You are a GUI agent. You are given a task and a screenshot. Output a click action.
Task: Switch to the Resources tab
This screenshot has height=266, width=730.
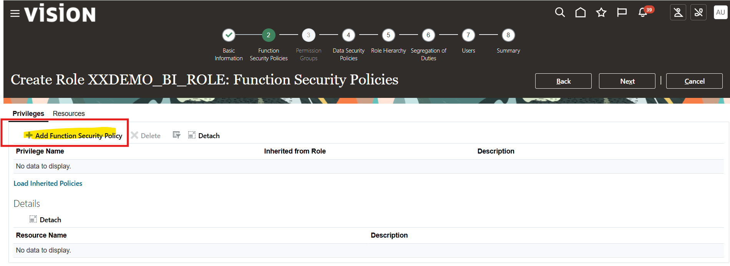[x=69, y=114]
